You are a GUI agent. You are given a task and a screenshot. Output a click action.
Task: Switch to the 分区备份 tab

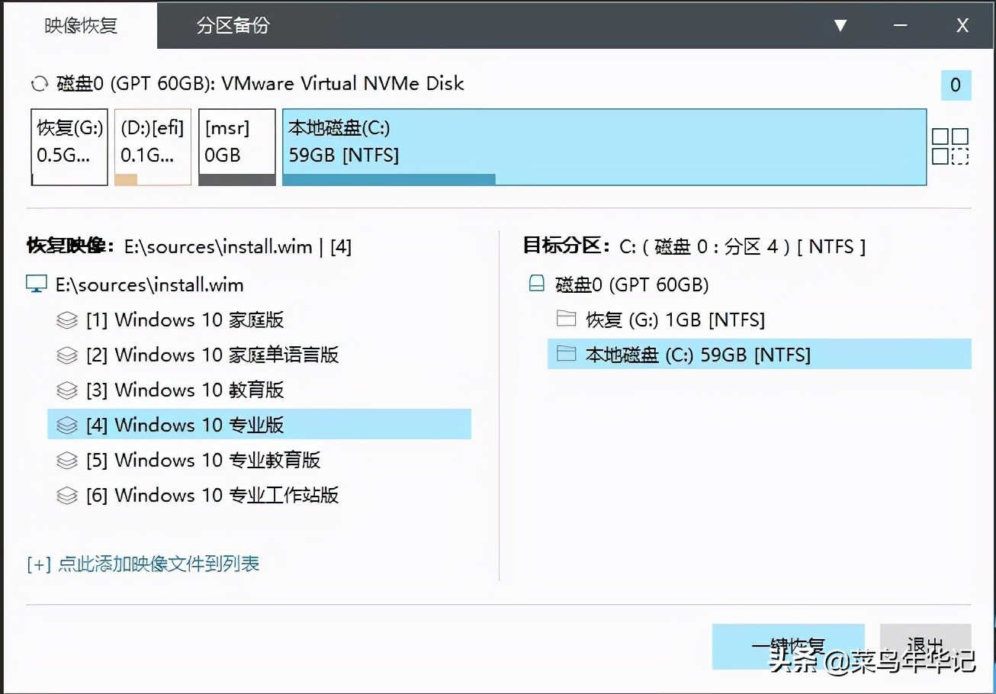point(232,25)
